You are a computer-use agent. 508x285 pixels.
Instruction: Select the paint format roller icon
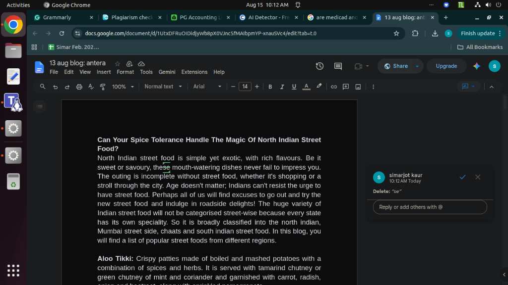[x=103, y=87]
